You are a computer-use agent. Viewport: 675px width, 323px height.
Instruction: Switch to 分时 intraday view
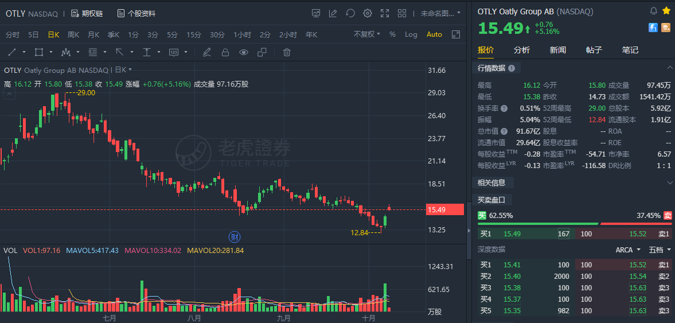[13, 34]
